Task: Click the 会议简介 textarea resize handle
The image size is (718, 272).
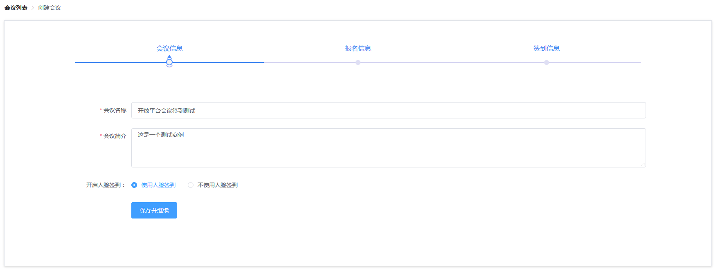Action: pos(643,165)
